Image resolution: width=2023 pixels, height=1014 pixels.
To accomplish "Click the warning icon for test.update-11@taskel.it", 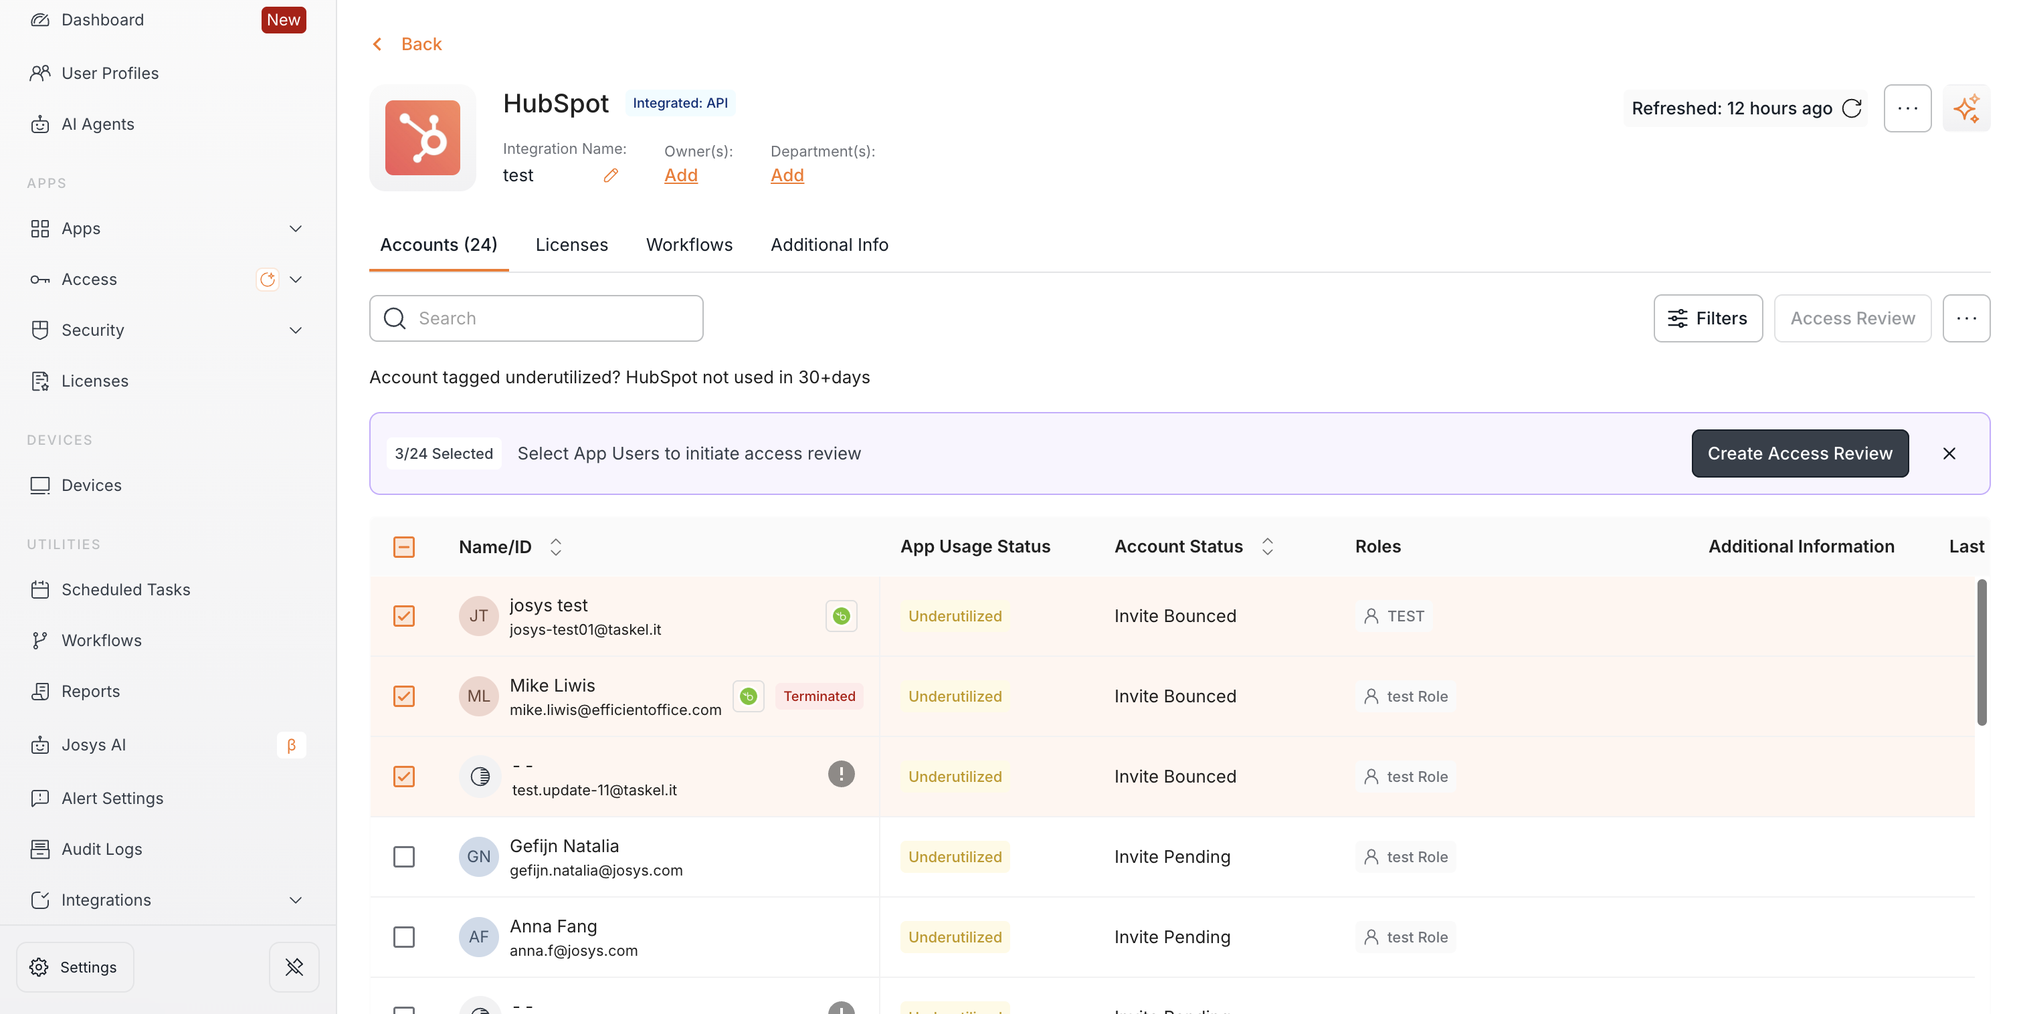I will pos(841,774).
